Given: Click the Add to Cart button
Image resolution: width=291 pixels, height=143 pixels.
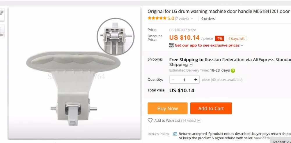Looking at the screenshot, I should click(x=211, y=108).
